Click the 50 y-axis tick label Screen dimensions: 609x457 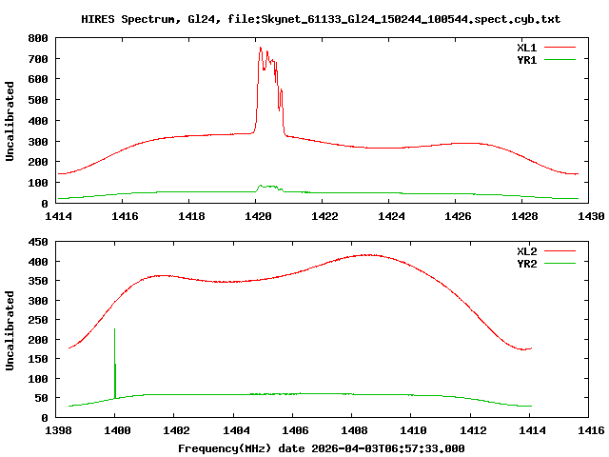coord(42,398)
